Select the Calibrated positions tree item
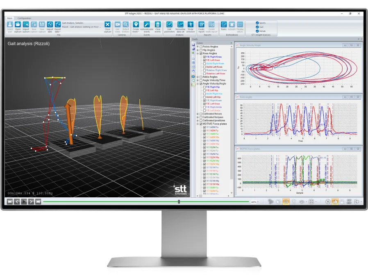 214,121
